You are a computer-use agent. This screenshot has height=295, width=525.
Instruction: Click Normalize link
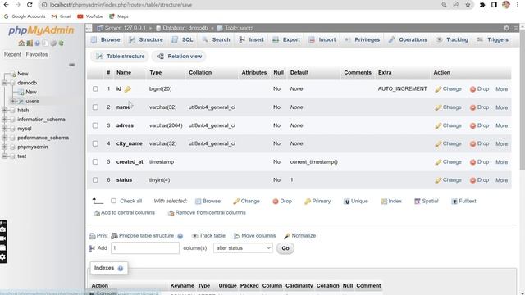point(299,236)
